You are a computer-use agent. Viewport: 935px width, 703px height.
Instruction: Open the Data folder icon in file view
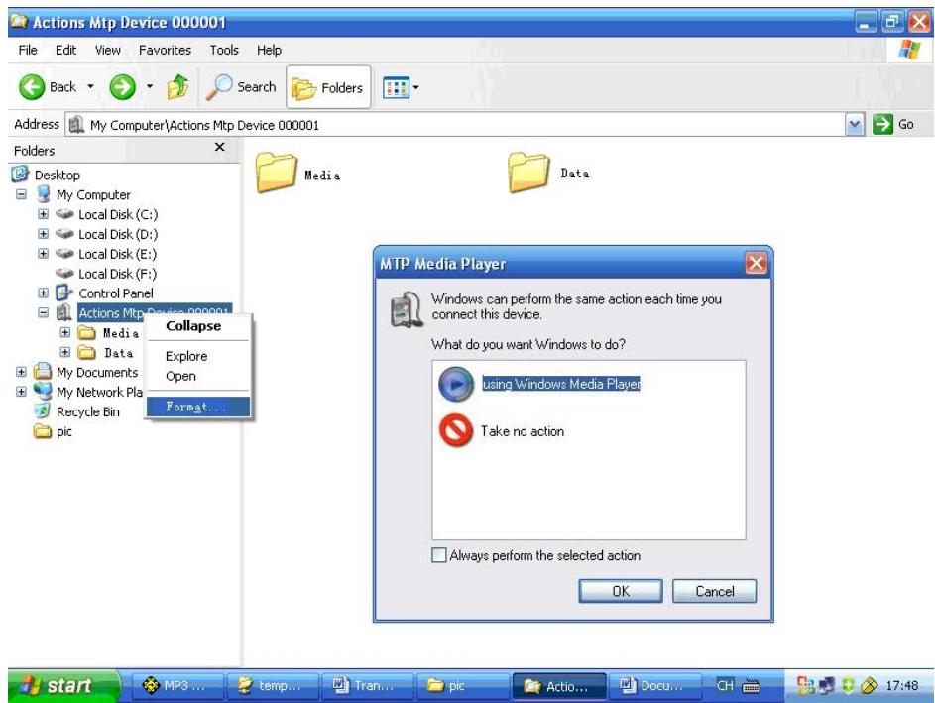click(529, 173)
